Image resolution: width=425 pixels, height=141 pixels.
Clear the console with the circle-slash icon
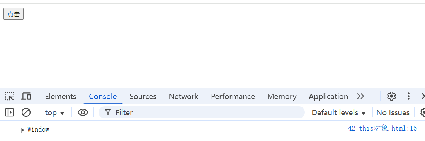(26, 112)
